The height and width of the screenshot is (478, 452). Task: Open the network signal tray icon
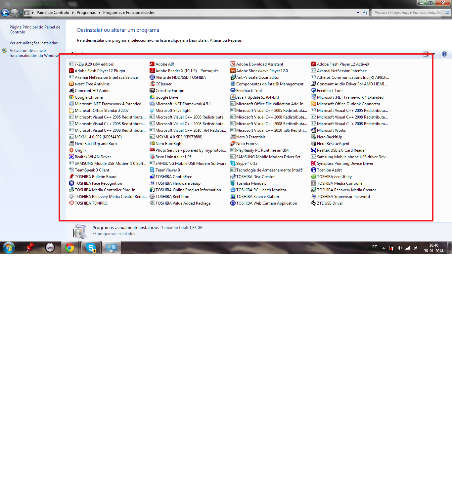(408, 248)
